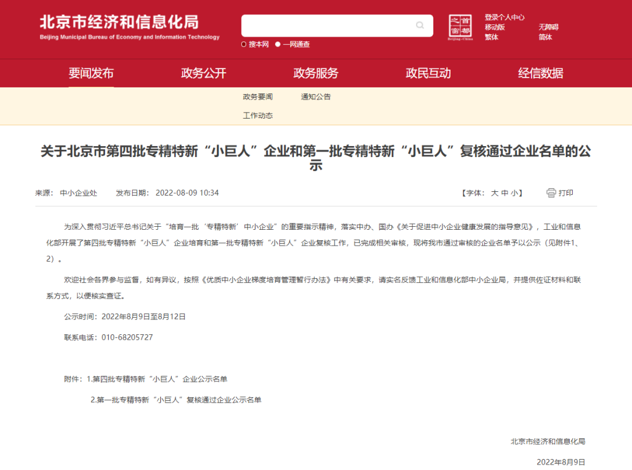632x470 pixels.
Task: Select the 一网通查 radio option
Action: click(278, 45)
